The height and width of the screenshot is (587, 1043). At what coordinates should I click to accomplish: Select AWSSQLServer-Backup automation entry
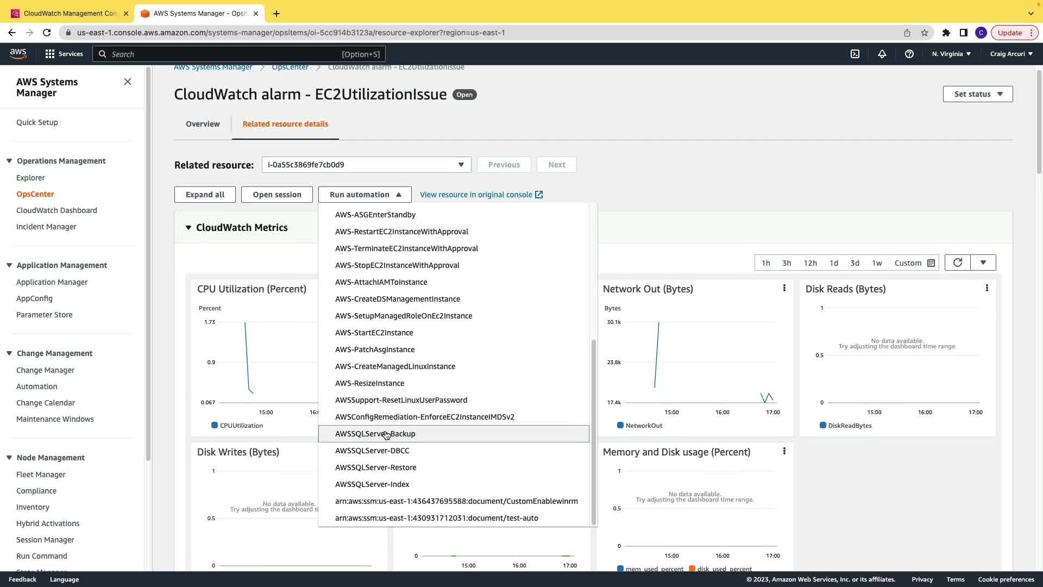pos(375,434)
